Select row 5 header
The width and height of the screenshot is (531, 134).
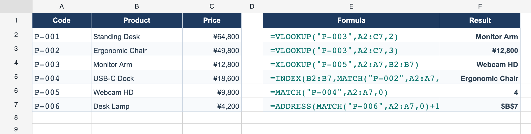(16, 77)
